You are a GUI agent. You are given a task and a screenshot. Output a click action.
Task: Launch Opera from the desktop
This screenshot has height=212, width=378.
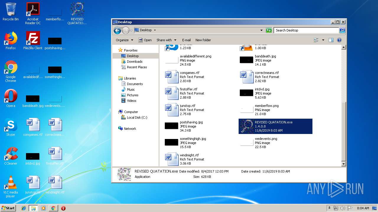[x=11, y=98]
